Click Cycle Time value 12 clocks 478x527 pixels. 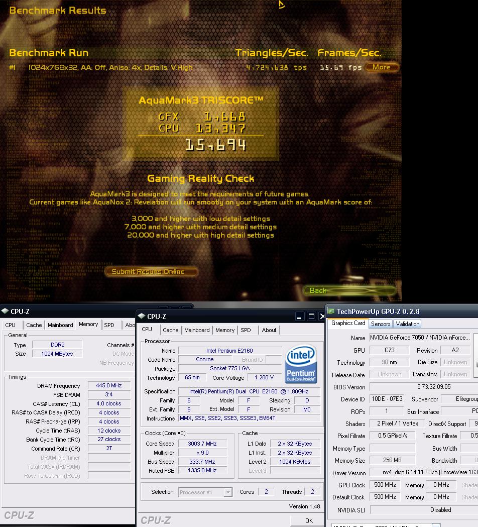point(109,431)
